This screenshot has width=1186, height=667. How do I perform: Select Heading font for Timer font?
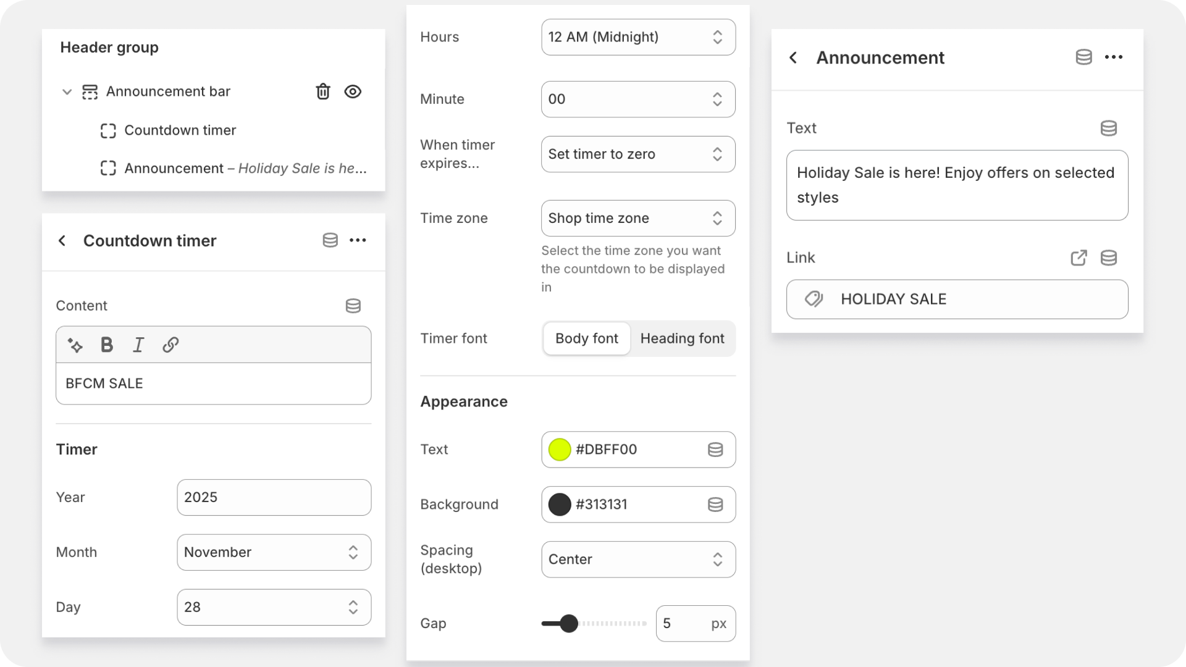pyautogui.click(x=682, y=338)
